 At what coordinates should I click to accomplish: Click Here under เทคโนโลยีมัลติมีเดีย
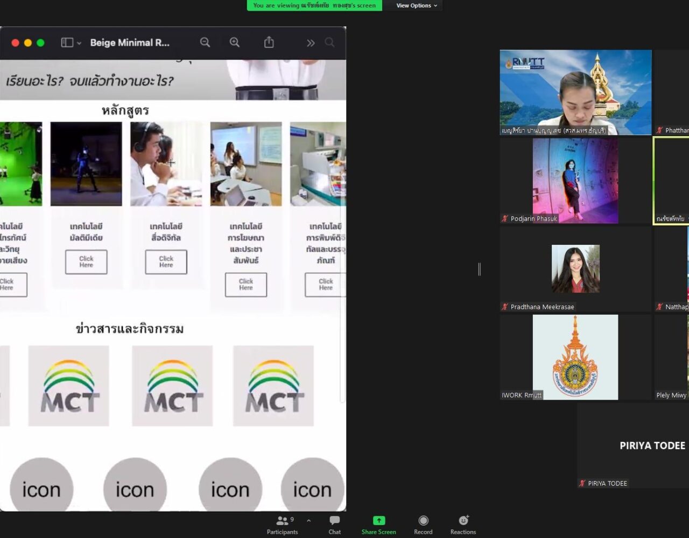coord(86,262)
